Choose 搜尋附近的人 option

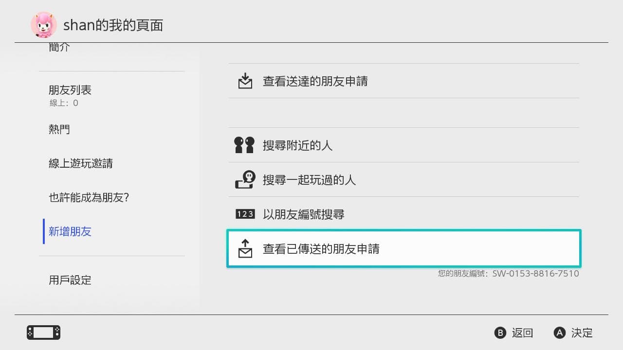tap(404, 145)
